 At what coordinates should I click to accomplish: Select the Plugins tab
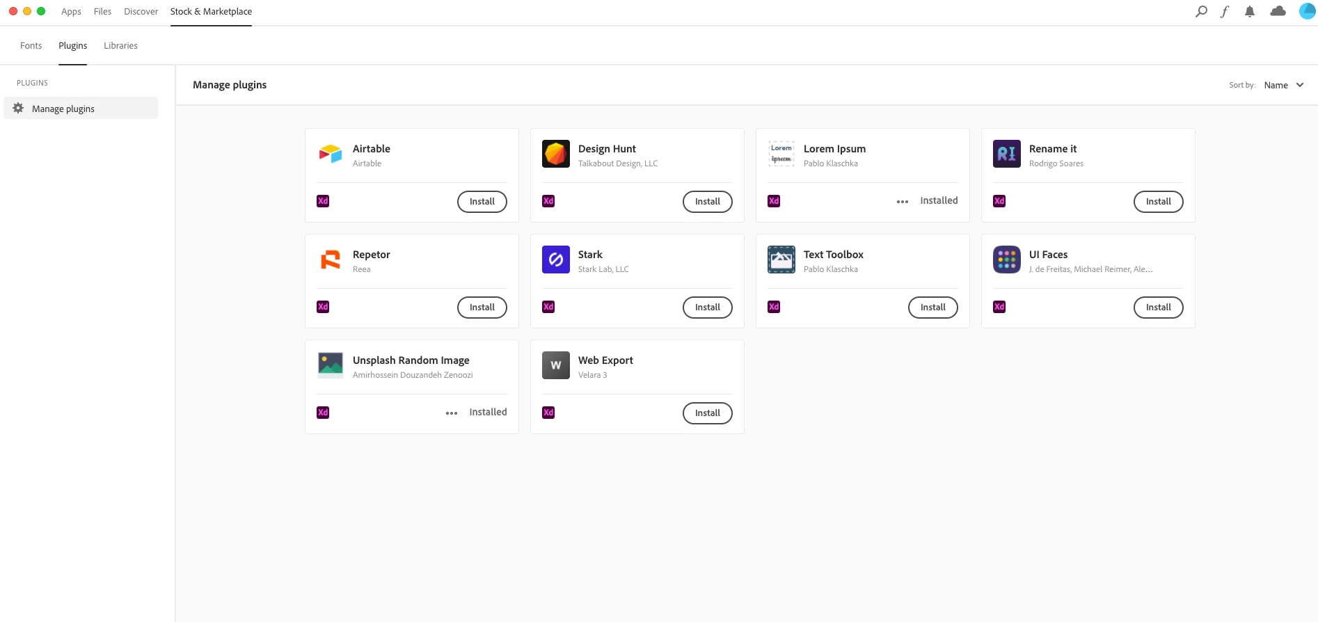point(72,45)
